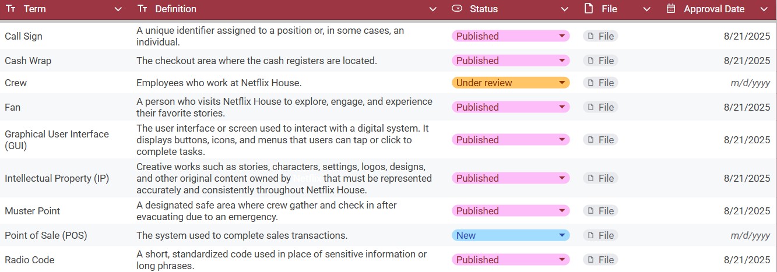Expand the Term column header menu arrow
Screen dimensions: 777x272
coord(118,9)
